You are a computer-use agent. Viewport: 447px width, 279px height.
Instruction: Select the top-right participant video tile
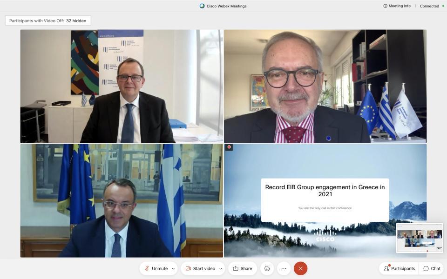pos(325,86)
